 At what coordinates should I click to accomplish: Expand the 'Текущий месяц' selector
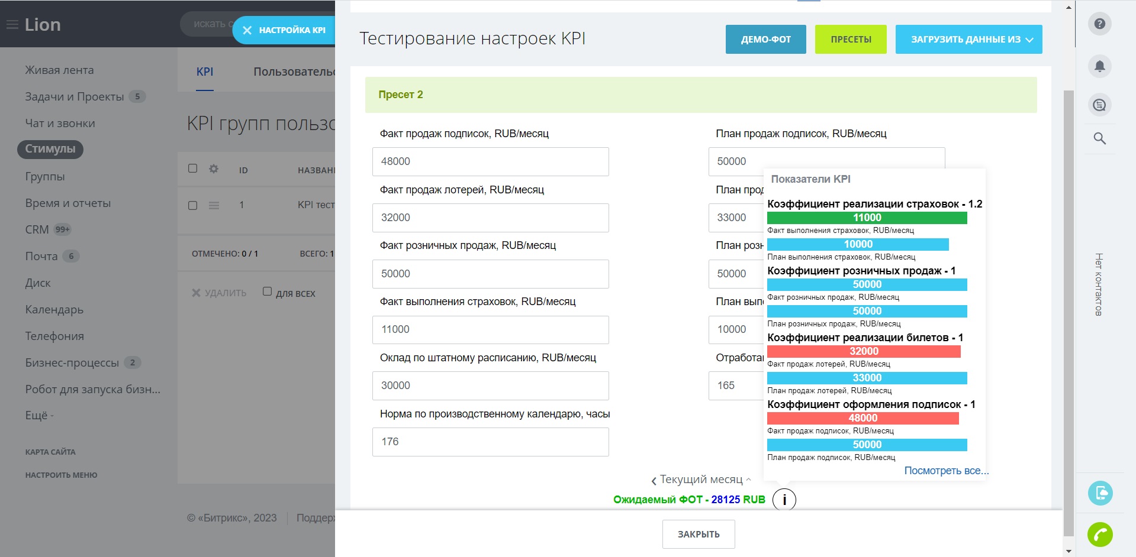coord(701,480)
